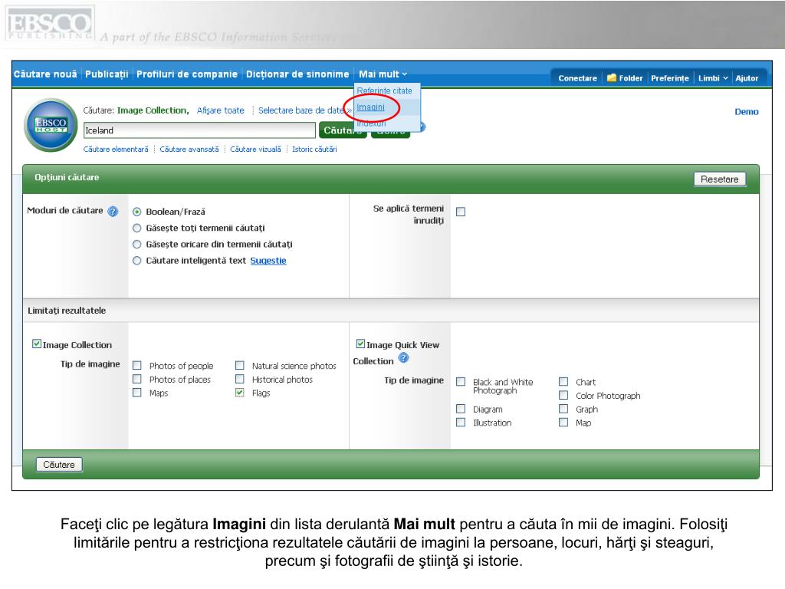The height and width of the screenshot is (589, 785).
Task: Open Dicționar de sinonime menu item
Action: 297,74
